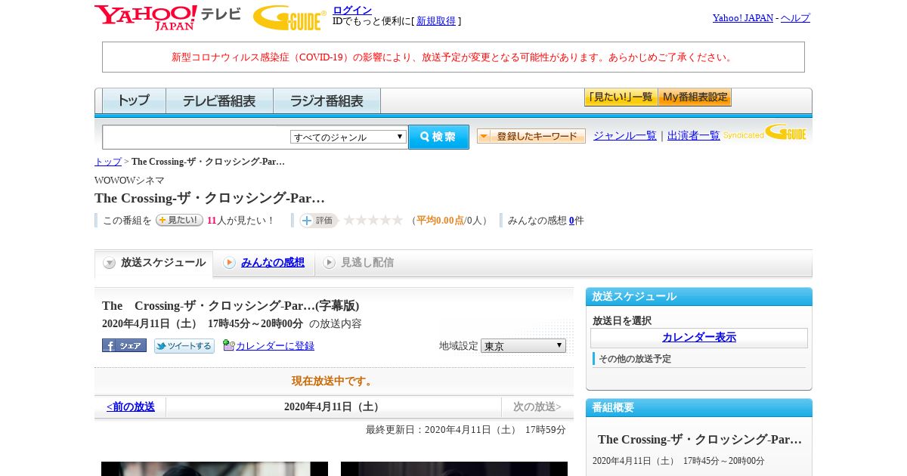This screenshot has width=907, height=476.
Task: Click the 最終更新日 timestamp text
Action: point(466,430)
